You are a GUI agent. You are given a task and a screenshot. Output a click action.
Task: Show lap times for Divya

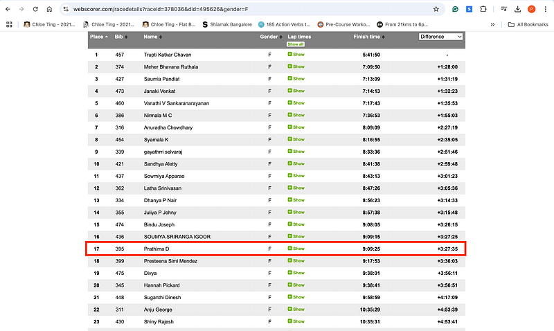(296, 273)
